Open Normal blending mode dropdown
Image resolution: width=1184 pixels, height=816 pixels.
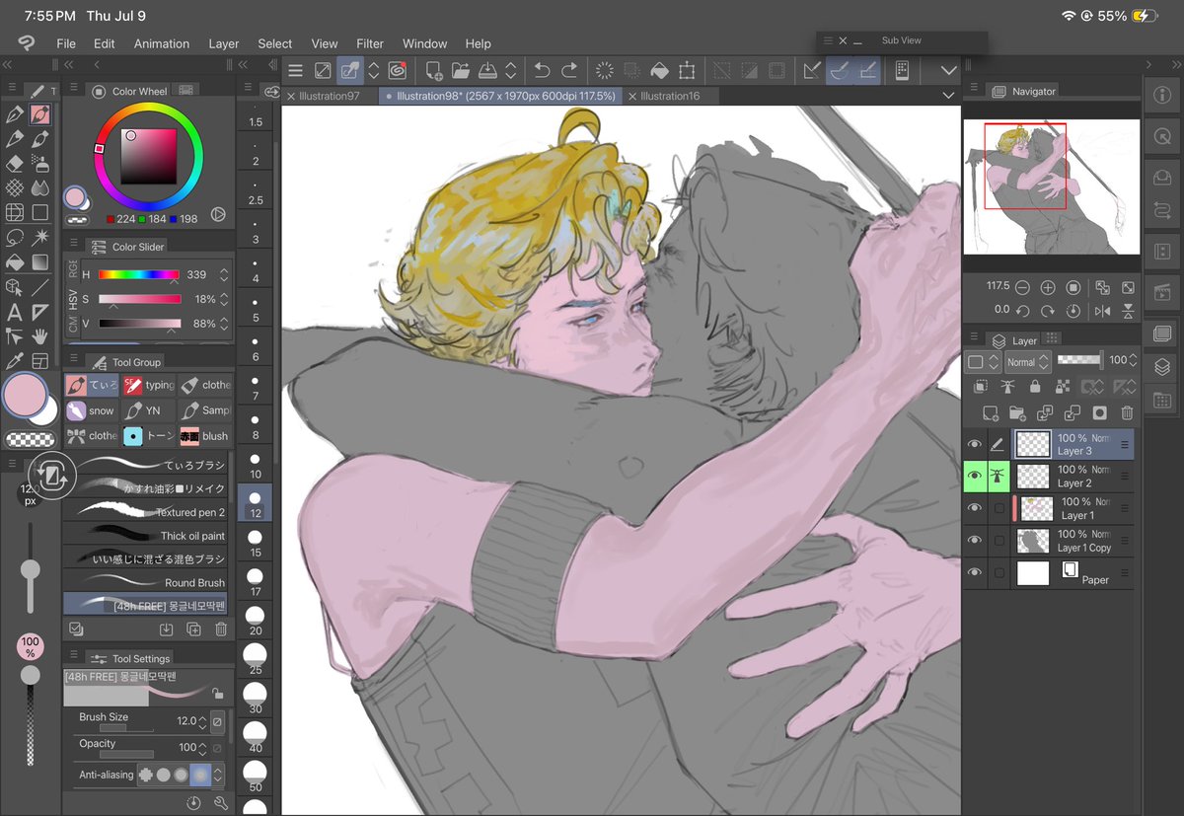[1027, 362]
